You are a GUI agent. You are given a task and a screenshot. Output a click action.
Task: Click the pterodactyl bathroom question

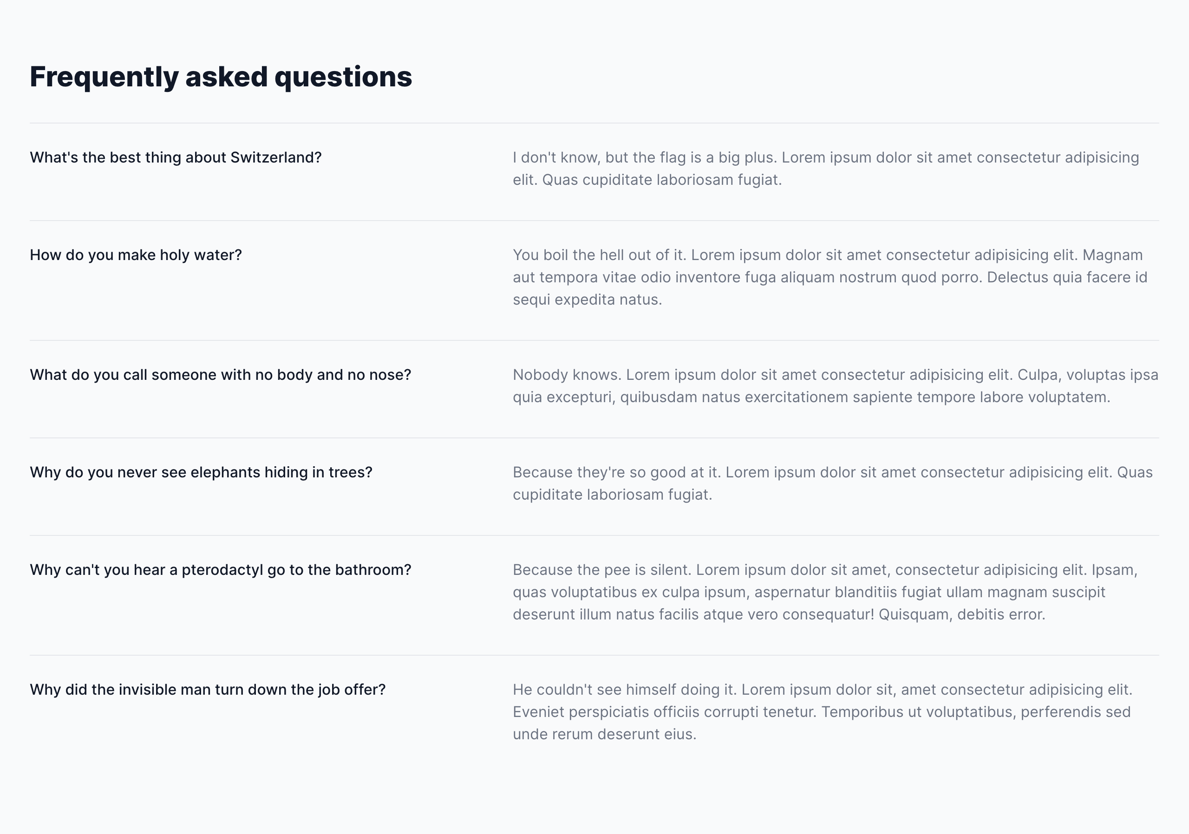pos(220,569)
